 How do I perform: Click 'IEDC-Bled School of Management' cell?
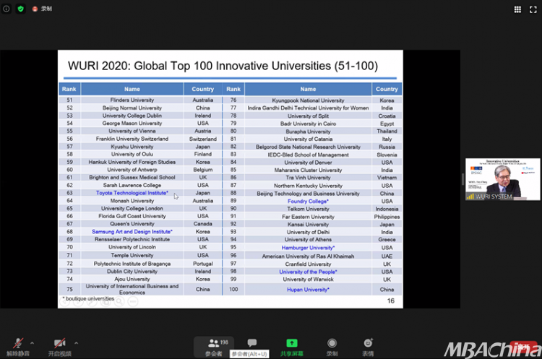(308, 155)
